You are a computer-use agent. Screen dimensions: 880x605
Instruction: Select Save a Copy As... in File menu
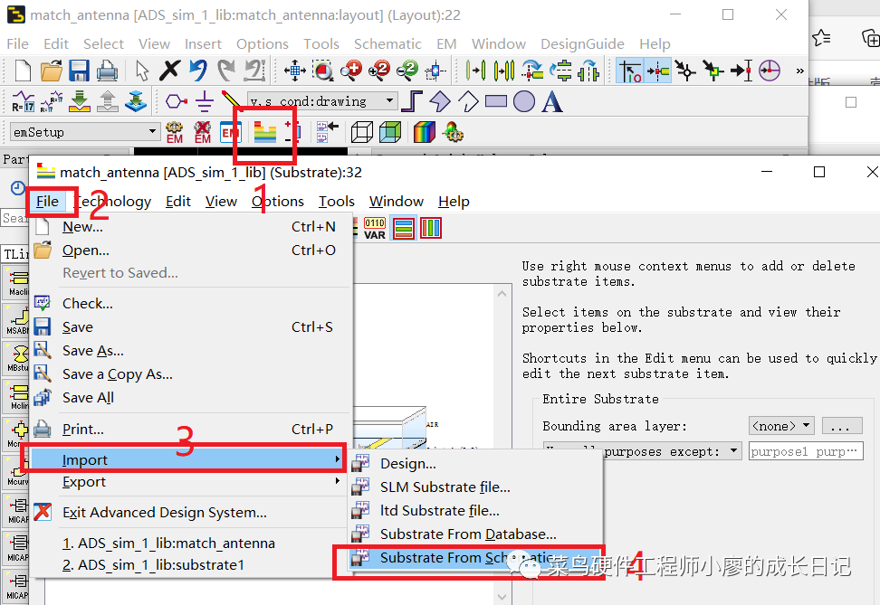(x=191, y=374)
